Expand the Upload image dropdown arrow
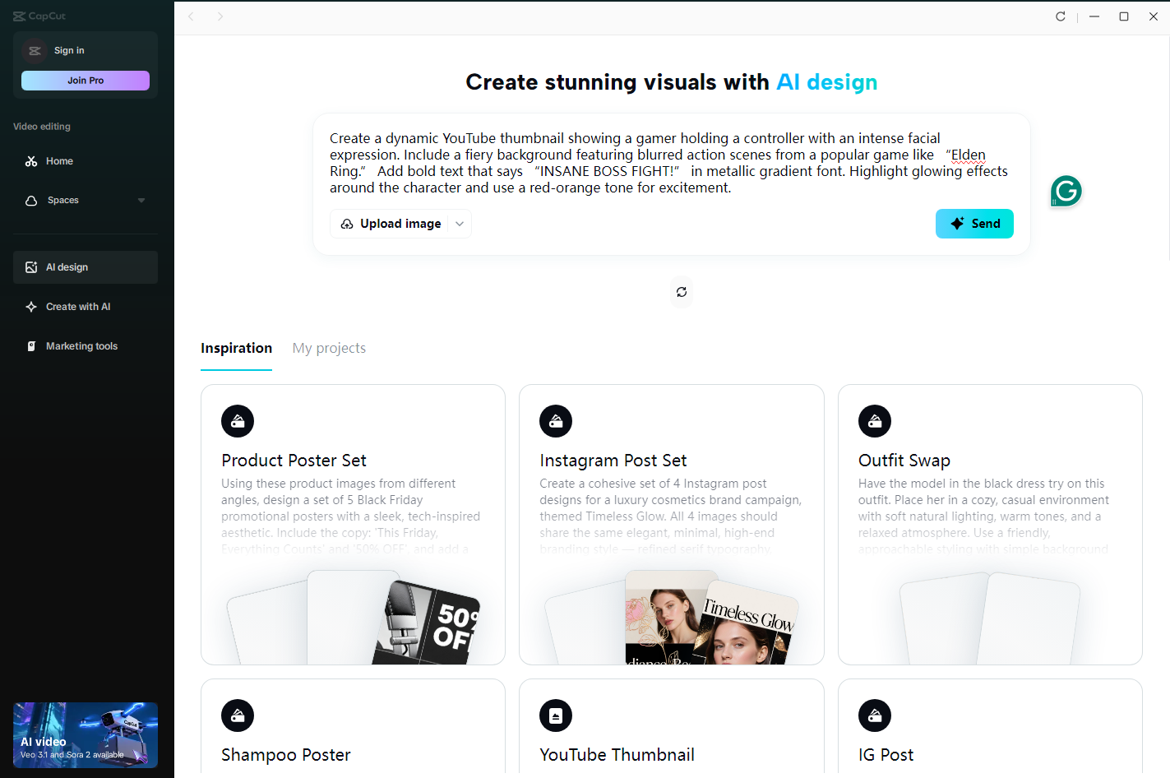Image resolution: width=1170 pixels, height=778 pixels. [x=460, y=223]
